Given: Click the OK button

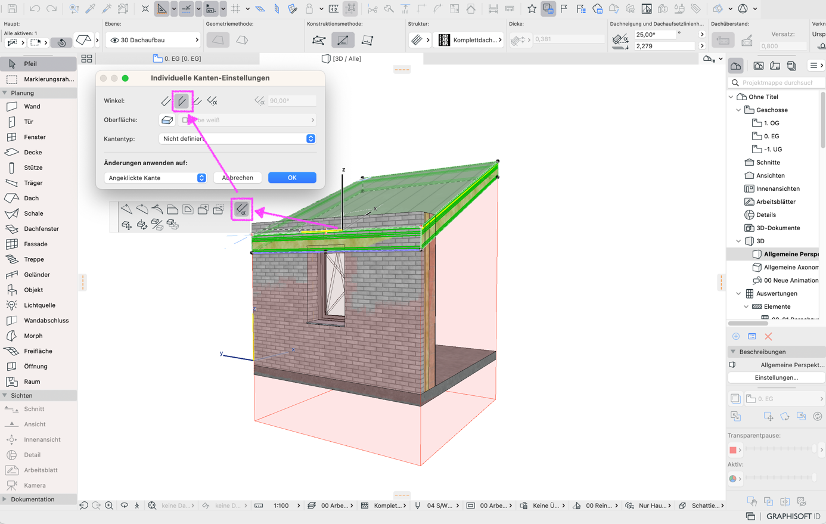Looking at the screenshot, I should point(292,178).
